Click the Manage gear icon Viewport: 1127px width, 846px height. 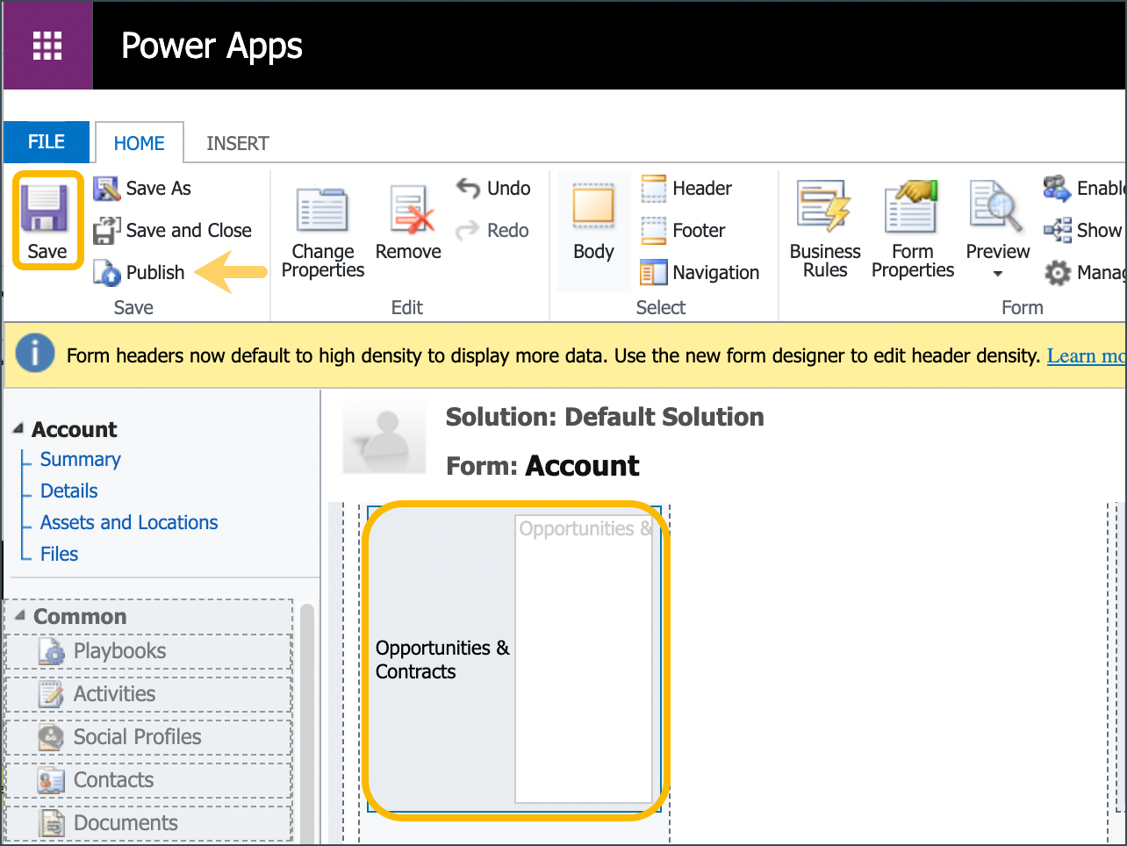coord(1058,273)
